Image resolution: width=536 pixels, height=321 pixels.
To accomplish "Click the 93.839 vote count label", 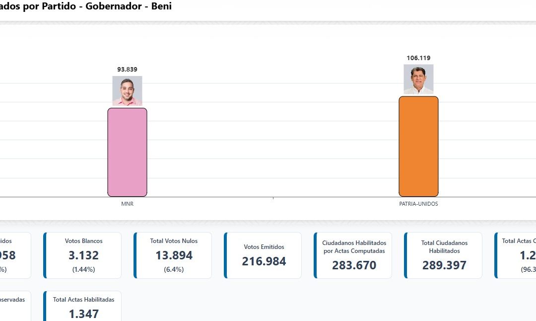I will pos(127,70).
